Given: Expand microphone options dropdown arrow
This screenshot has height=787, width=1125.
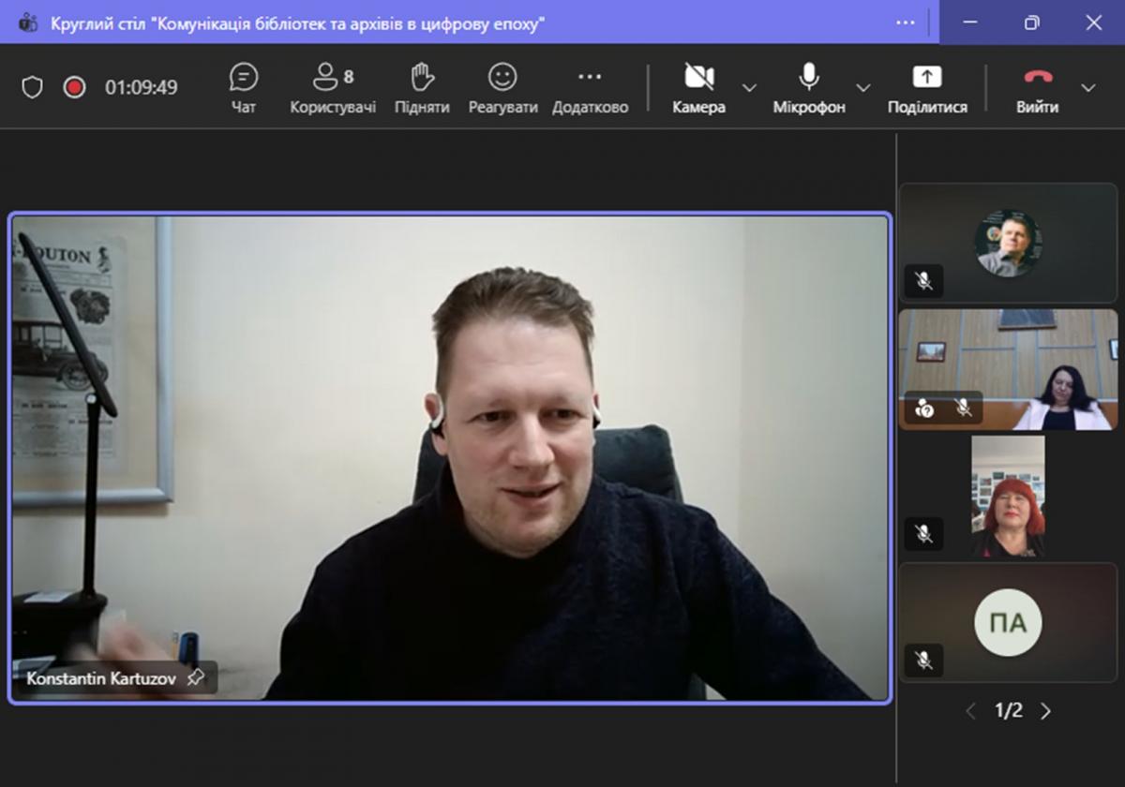Looking at the screenshot, I should click(x=863, y=88).
